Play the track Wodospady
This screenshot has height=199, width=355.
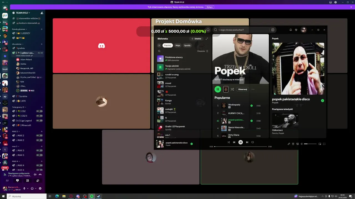[241, 106]
